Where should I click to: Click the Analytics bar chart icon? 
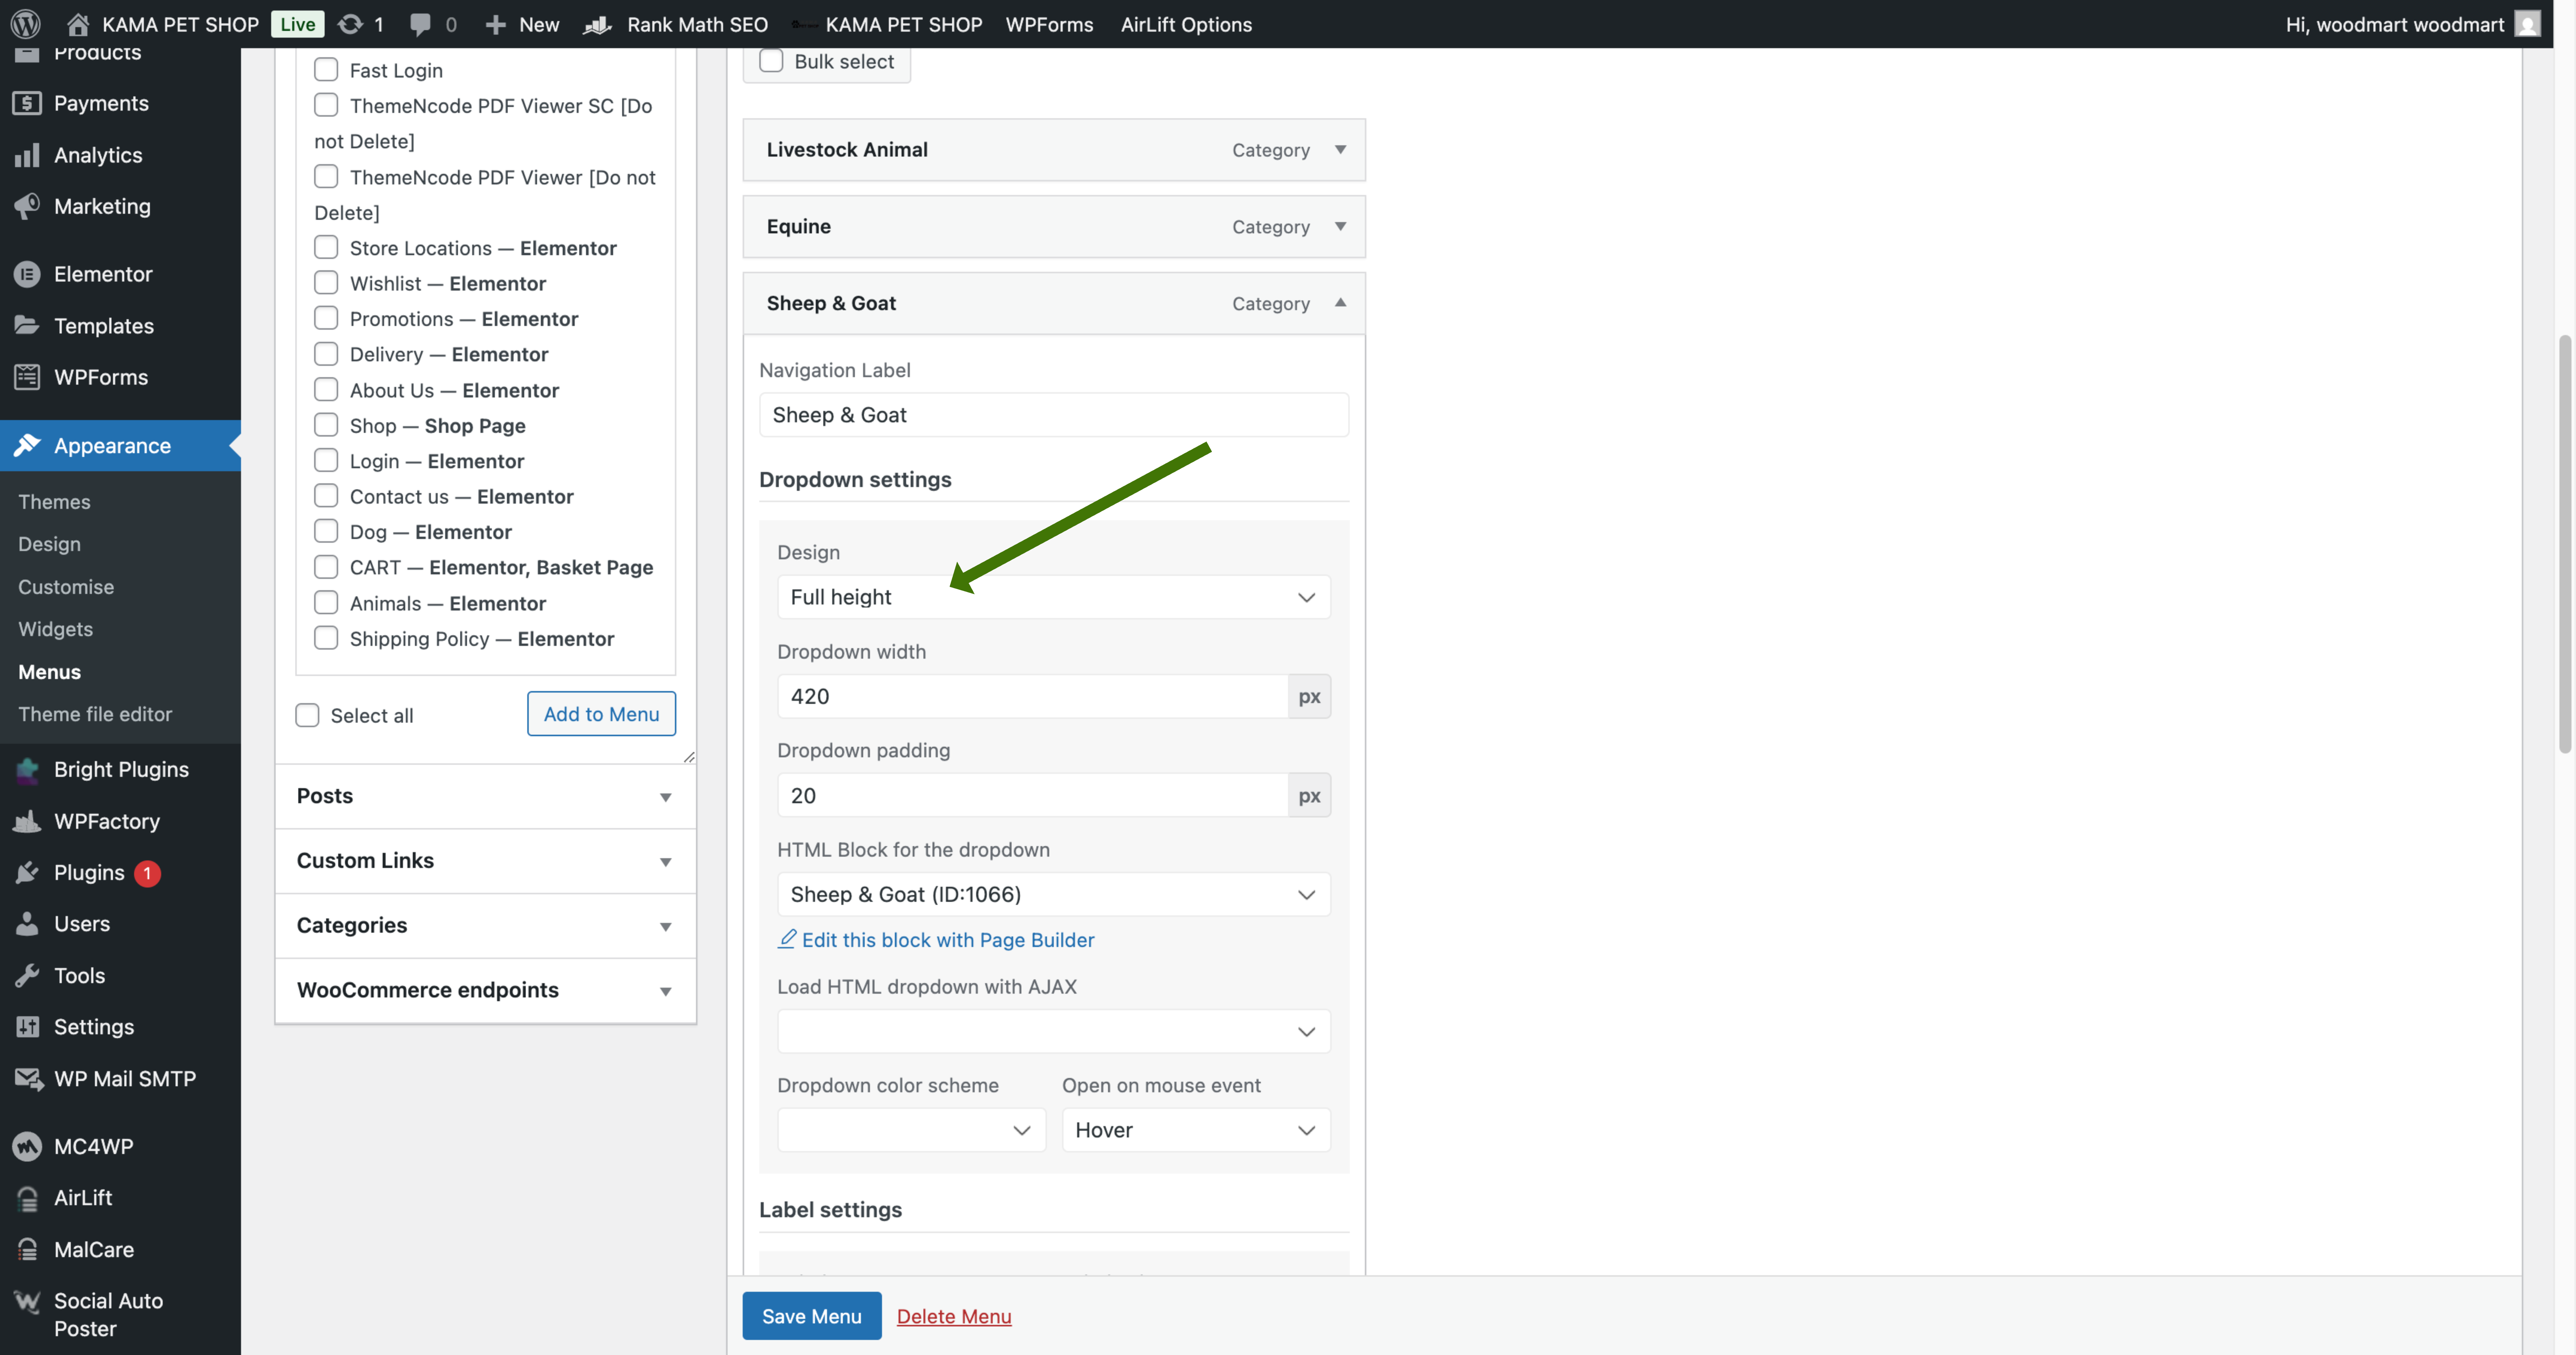tap(27, 155)
